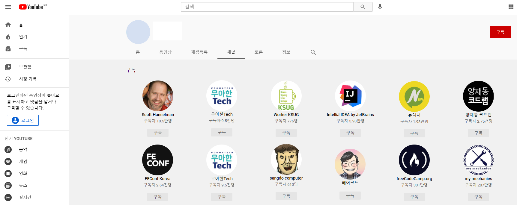517x205 pixels.
Task: Click the Scott Hanselman channel name
Action: coord(158,115)
